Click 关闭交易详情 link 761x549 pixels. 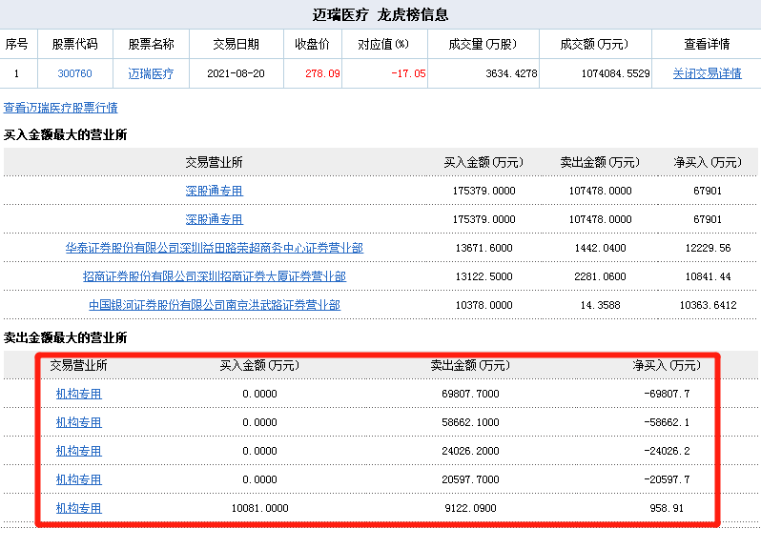[x=708, y=73]
